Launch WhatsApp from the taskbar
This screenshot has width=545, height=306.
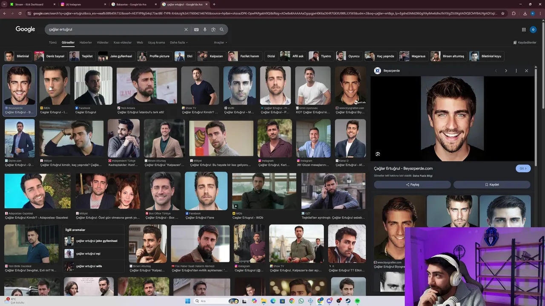point(301,301)
